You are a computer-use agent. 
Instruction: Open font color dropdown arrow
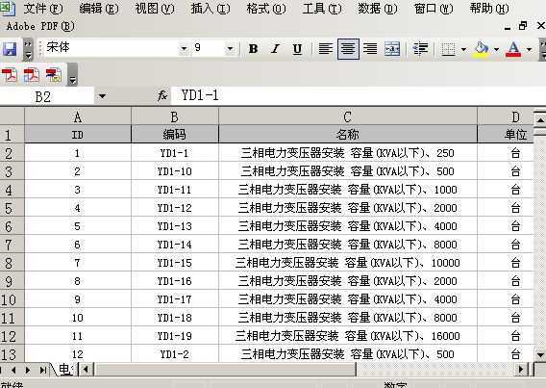[x=530, y=49]
